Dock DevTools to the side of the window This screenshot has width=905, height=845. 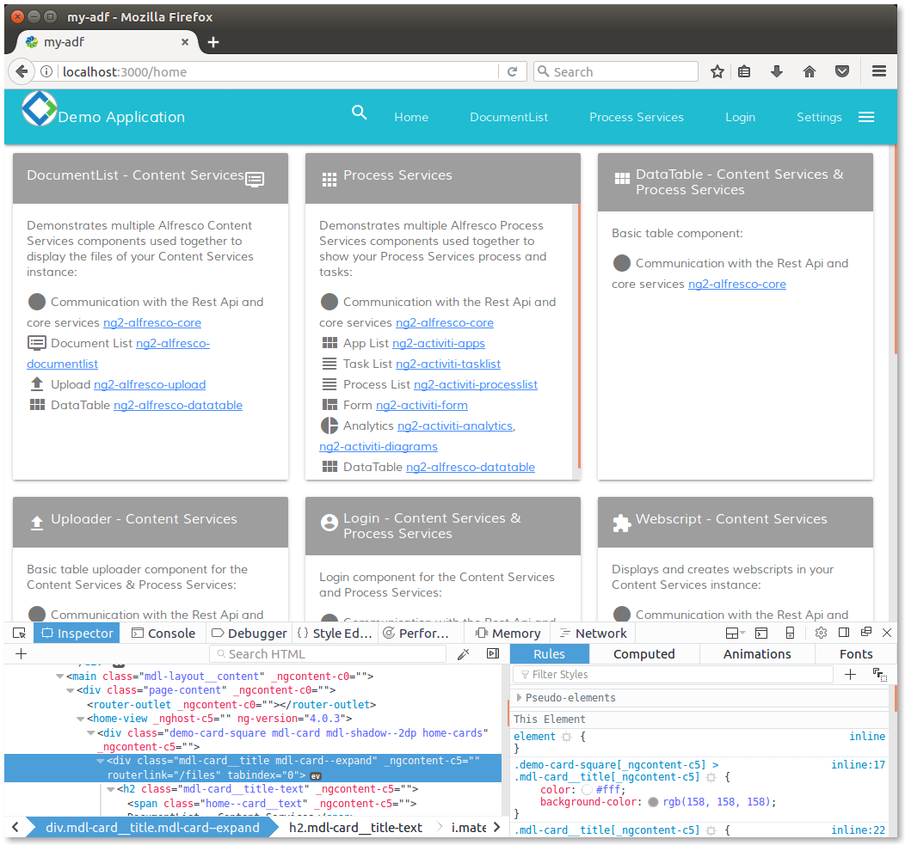(844, 633)
